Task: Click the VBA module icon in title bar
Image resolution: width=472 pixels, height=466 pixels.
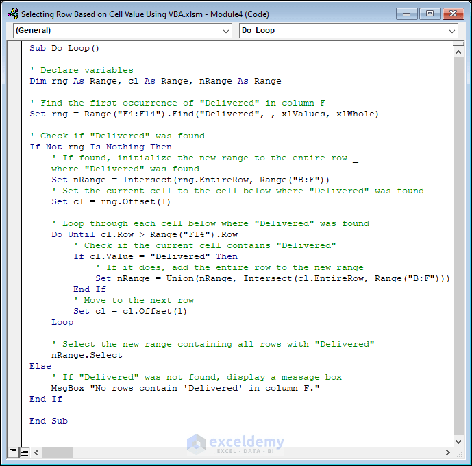Action: 13,14
